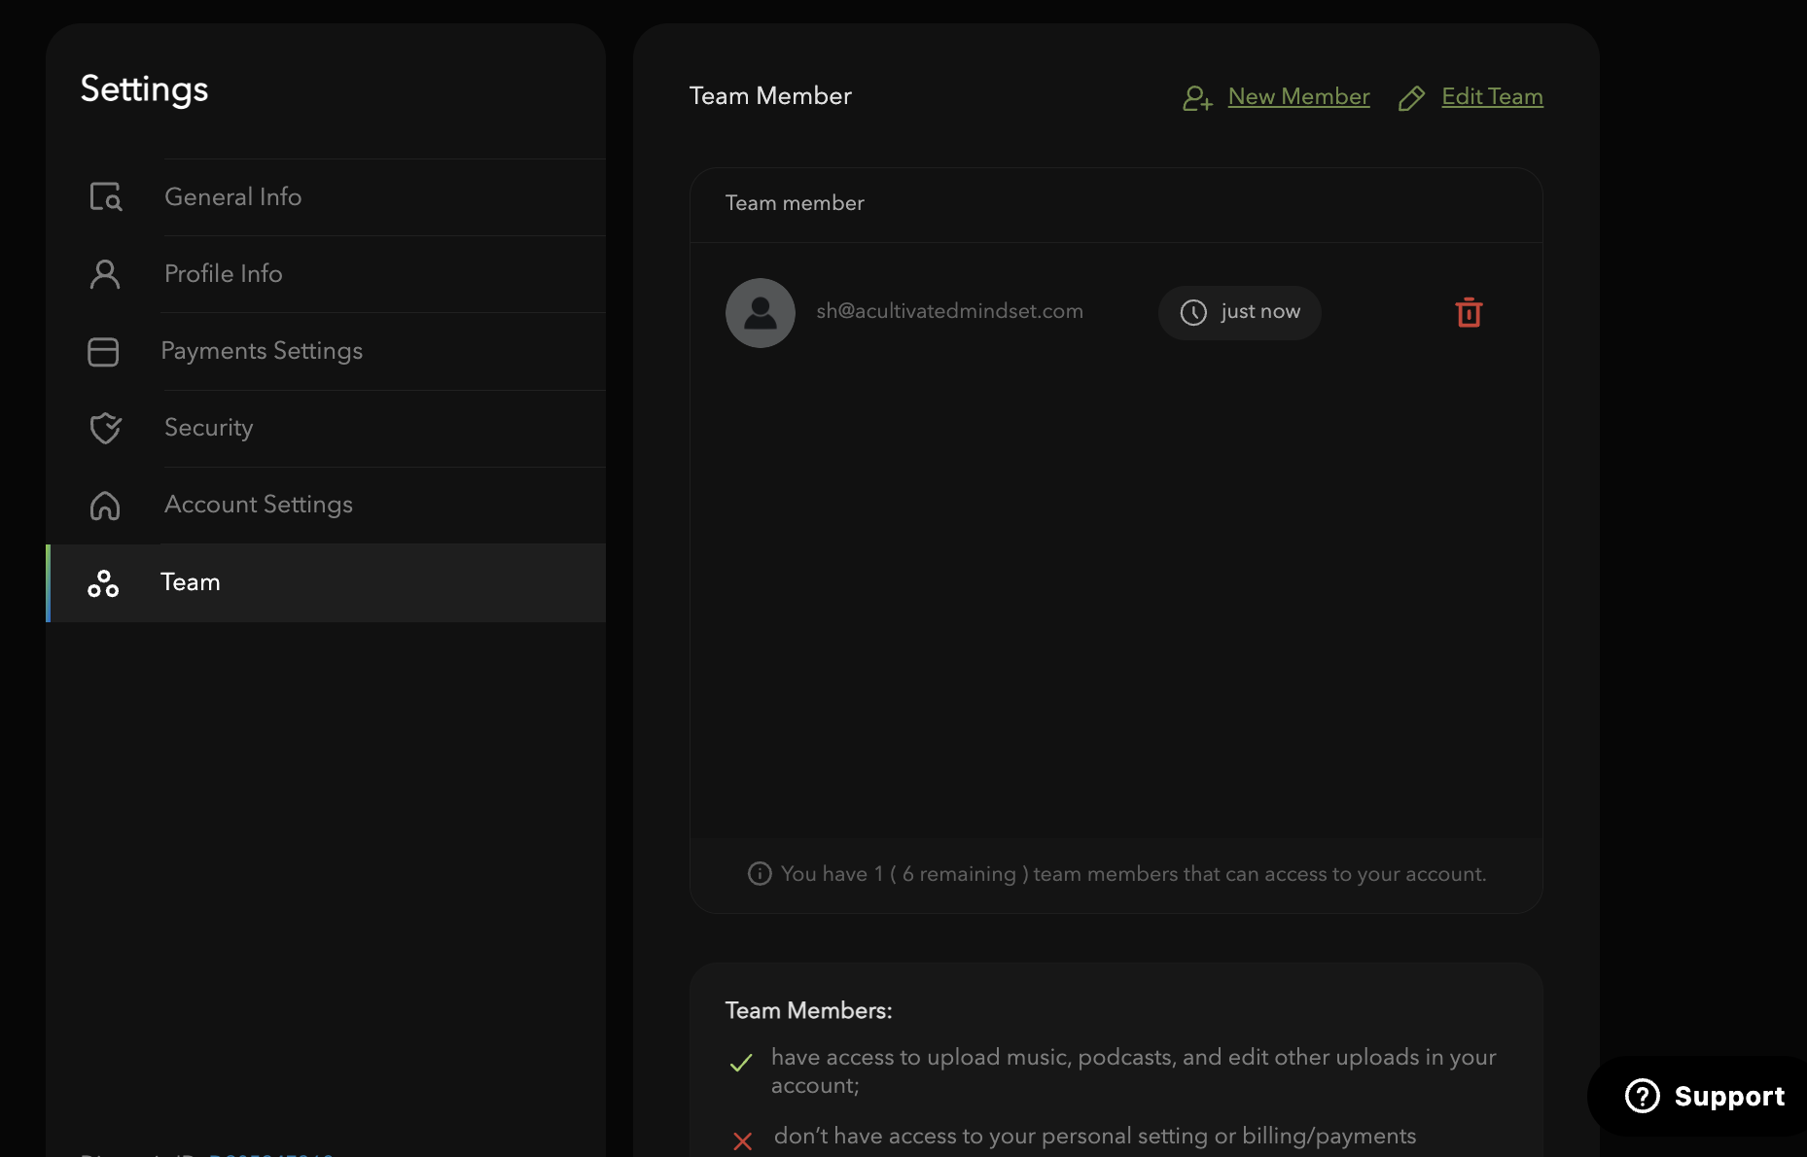Click the add-user icon beside New Member

click(x=1197, y=98)
